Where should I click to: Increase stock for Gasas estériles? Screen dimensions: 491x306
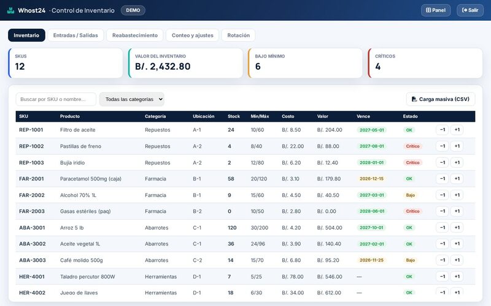(457, 211)
